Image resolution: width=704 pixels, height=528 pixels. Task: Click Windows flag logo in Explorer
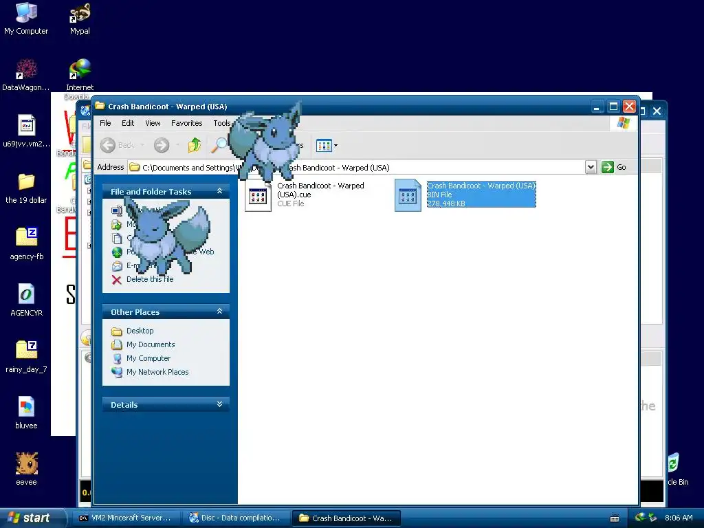(624, 122)
